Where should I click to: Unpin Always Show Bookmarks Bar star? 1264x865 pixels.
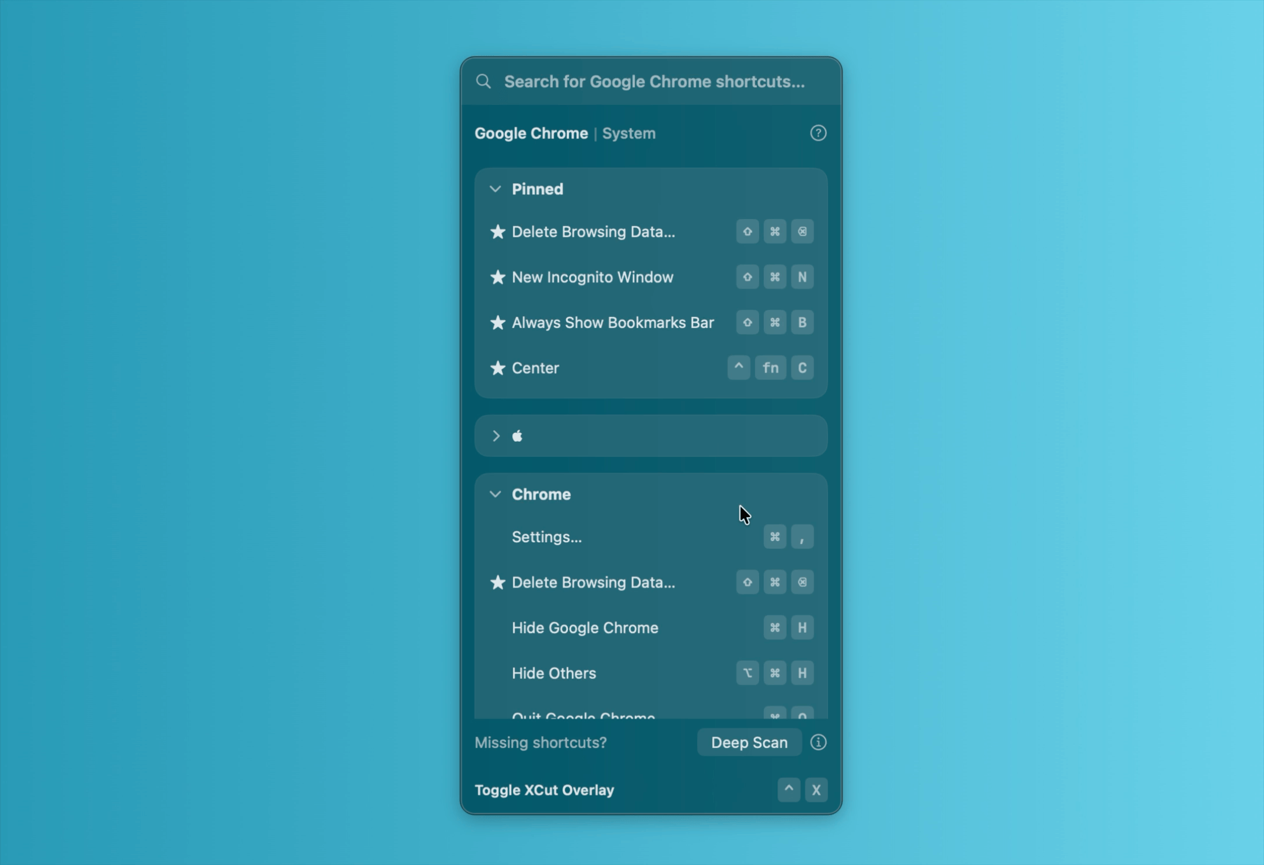[x=497, y=323]
